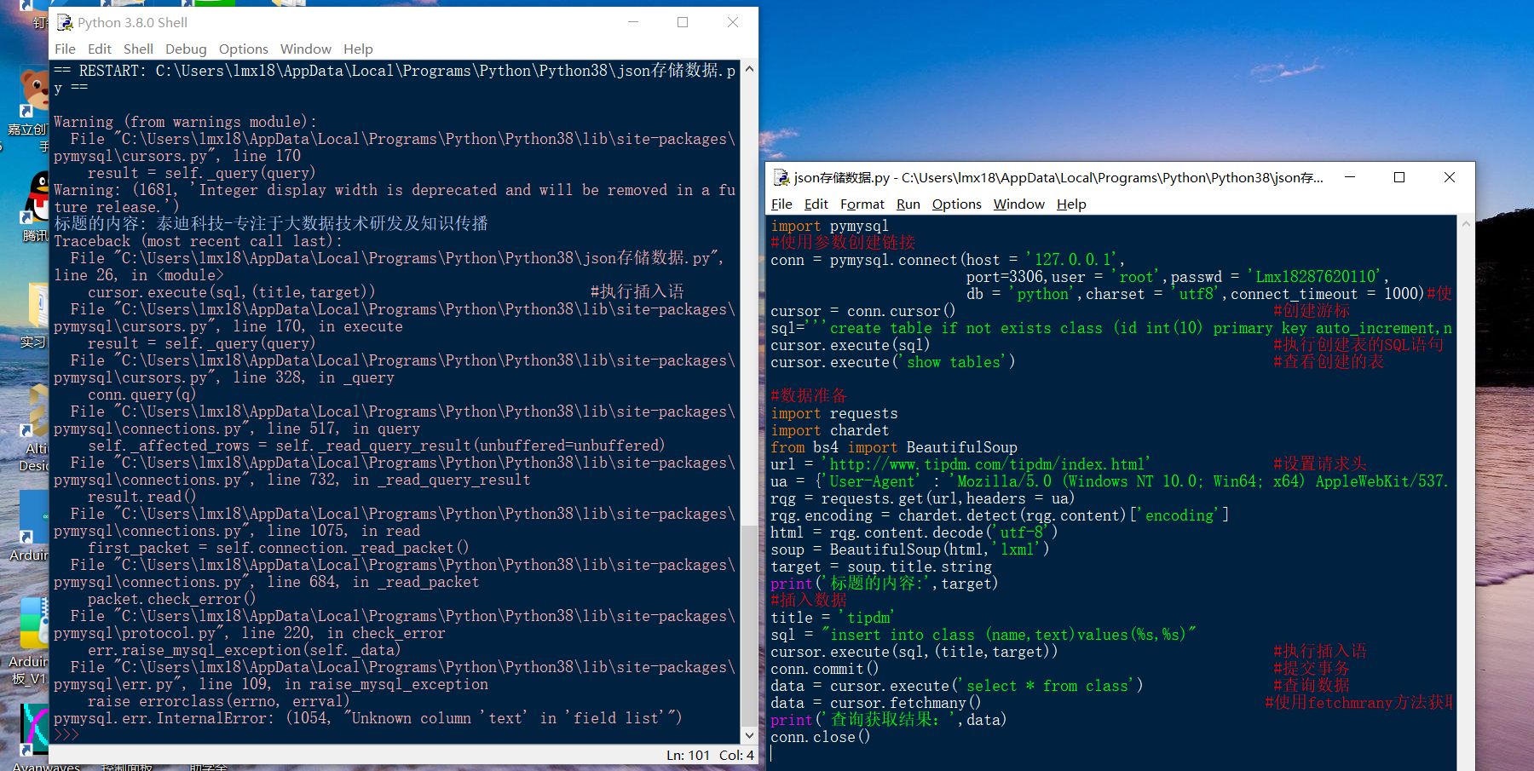Click 'Warning (from warnings module):' line
Image resolution: width=1534 pixels, height=771 pixels.
coord(185,122)
